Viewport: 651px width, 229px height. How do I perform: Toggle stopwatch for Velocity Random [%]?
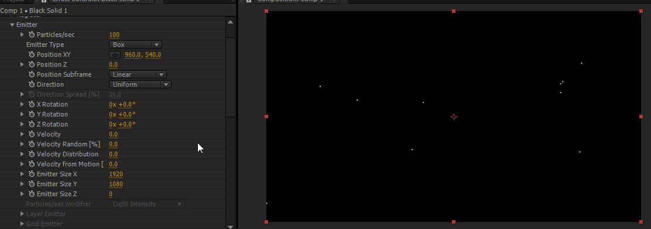(32, 144)
